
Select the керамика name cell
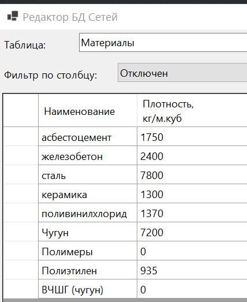[88, 193]
